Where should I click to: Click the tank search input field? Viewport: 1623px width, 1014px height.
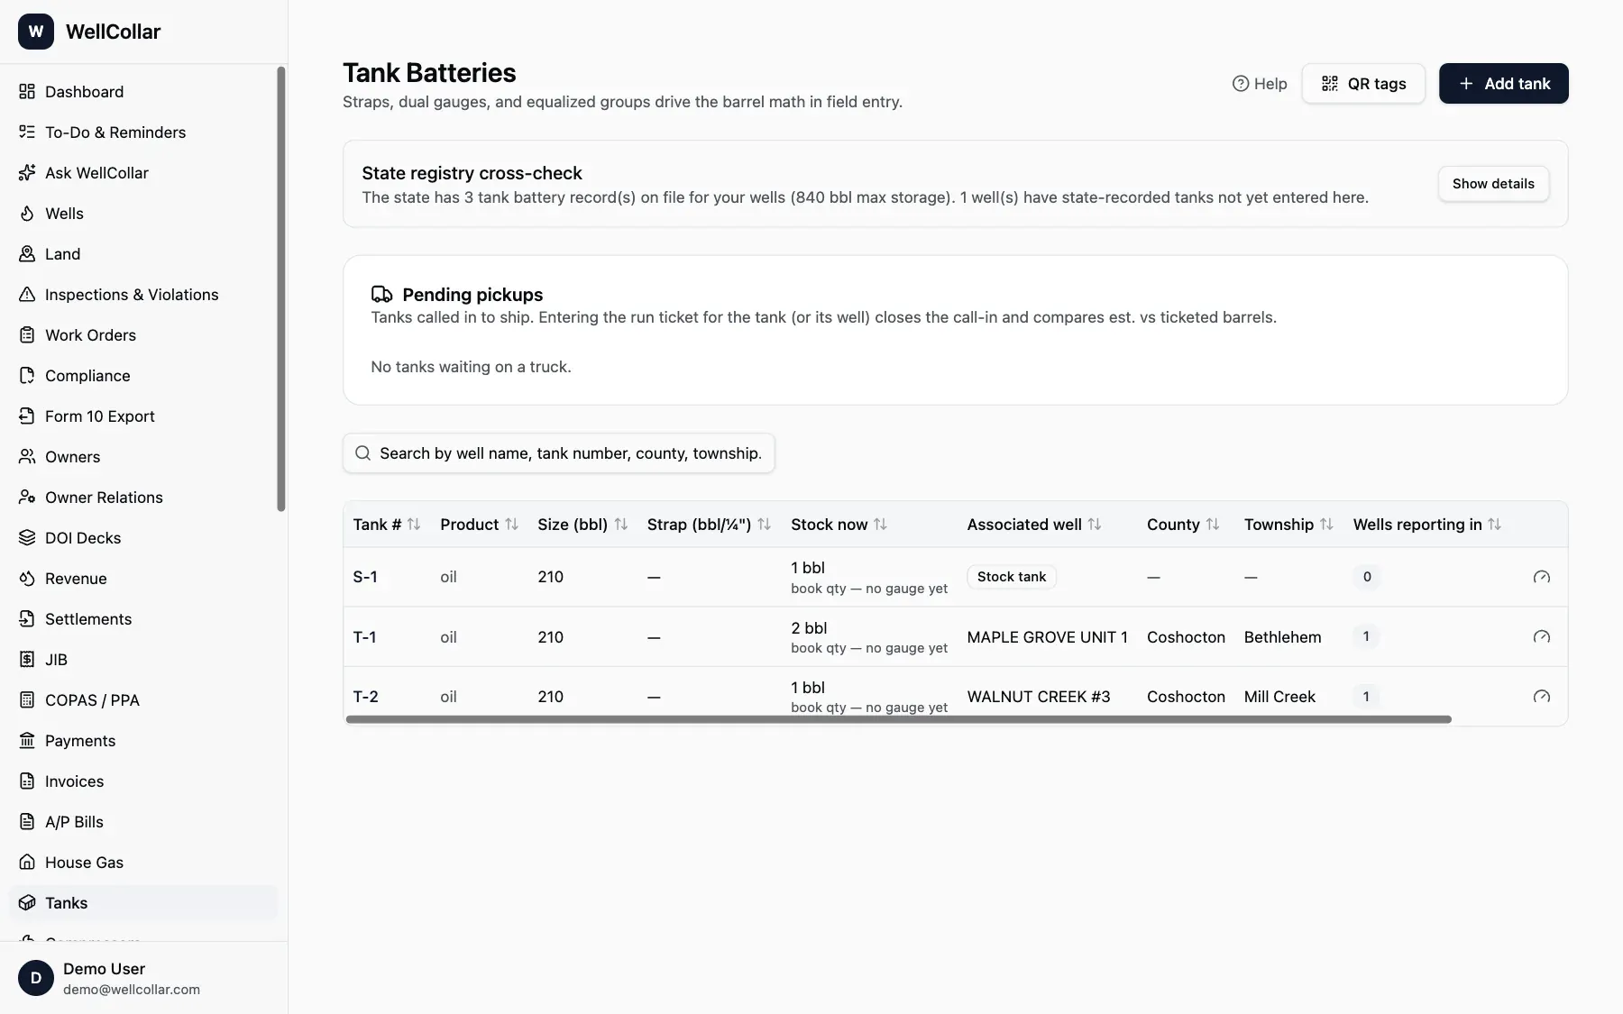[x=559, y=453]
